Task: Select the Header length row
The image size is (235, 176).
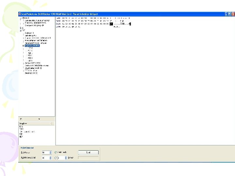Action: tap(36, 43)
